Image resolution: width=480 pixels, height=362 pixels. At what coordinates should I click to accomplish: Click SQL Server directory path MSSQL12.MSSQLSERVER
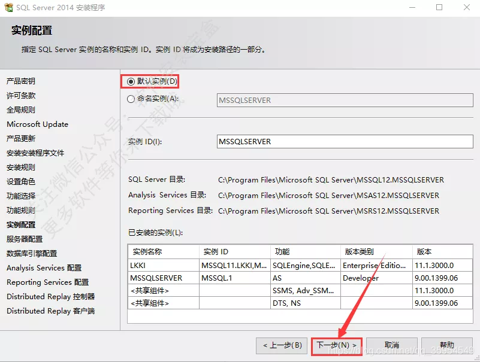[331, 180]
